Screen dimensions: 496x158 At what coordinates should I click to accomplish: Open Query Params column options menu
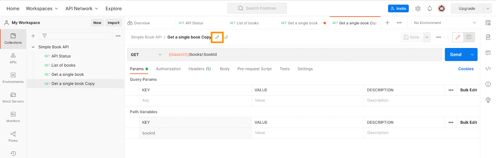pos(451,90)
